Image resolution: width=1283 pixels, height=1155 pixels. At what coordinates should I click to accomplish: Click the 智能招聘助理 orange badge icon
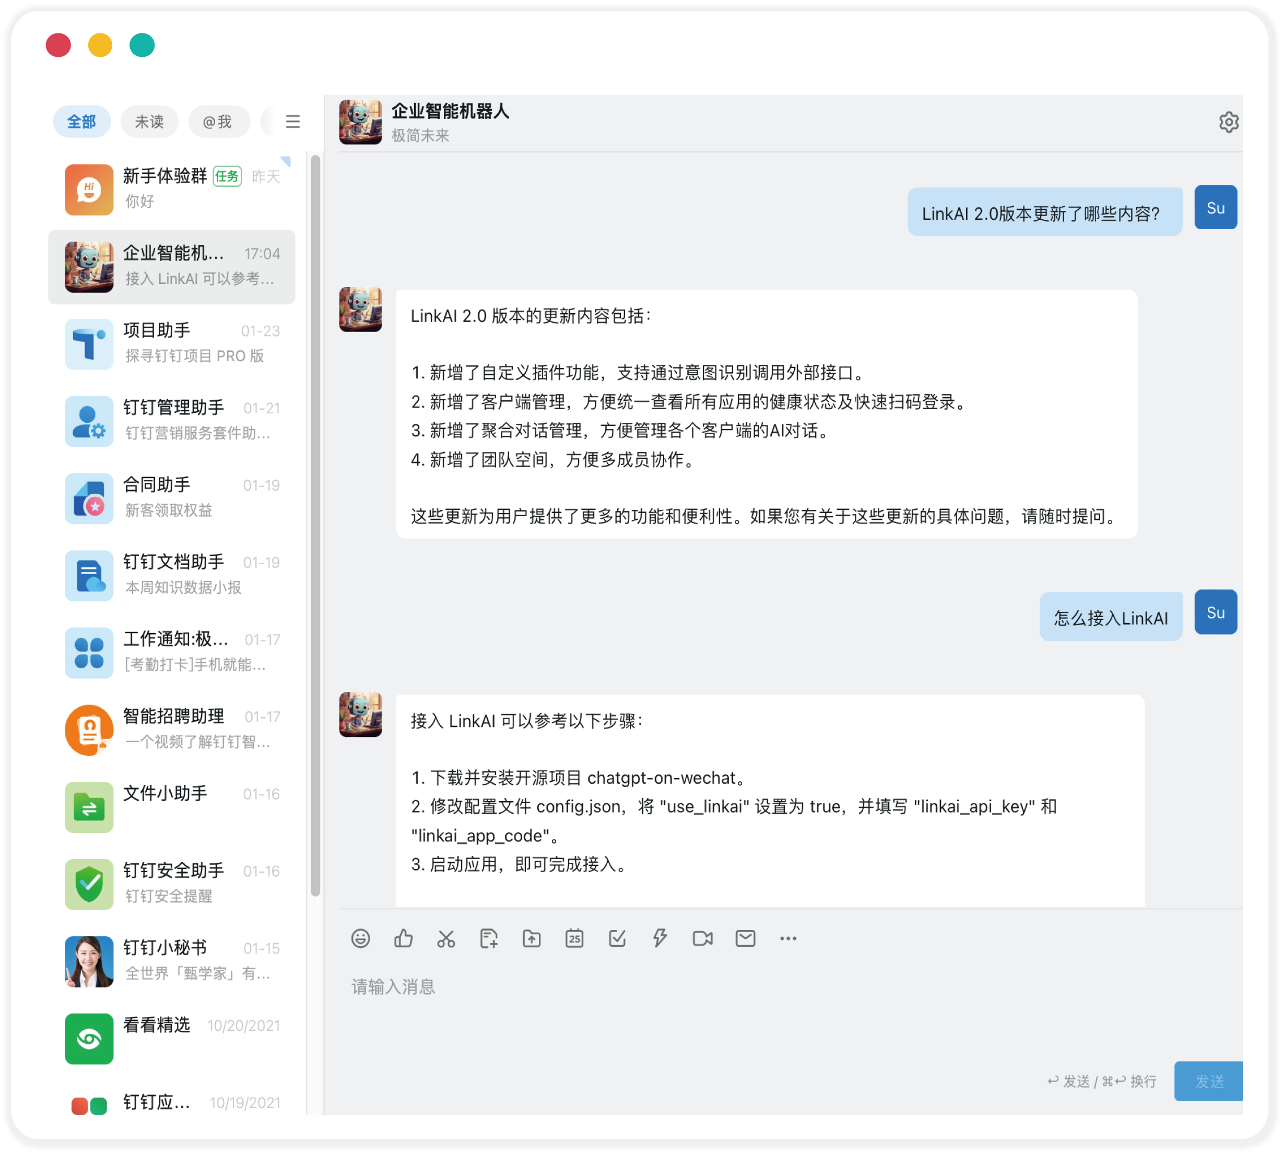click(89, 730)
